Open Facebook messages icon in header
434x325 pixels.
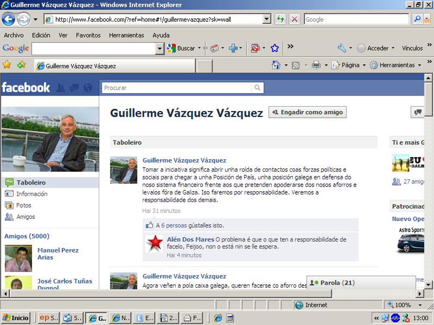75,88
